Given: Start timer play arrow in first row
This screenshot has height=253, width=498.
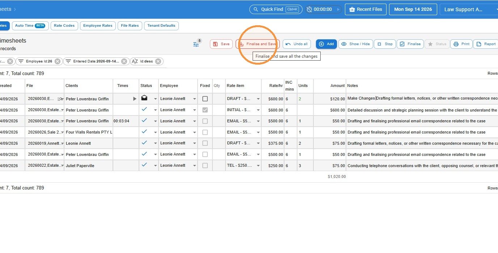Looking at the screenshot, I should [x=135, y=99].
